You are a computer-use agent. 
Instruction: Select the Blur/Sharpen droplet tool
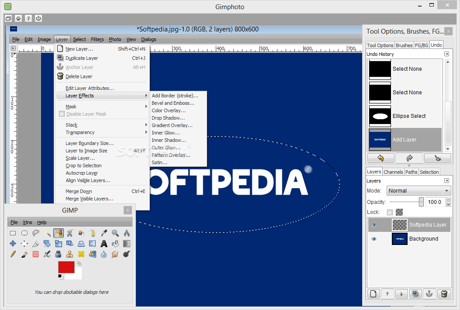[x=104, y=254]
